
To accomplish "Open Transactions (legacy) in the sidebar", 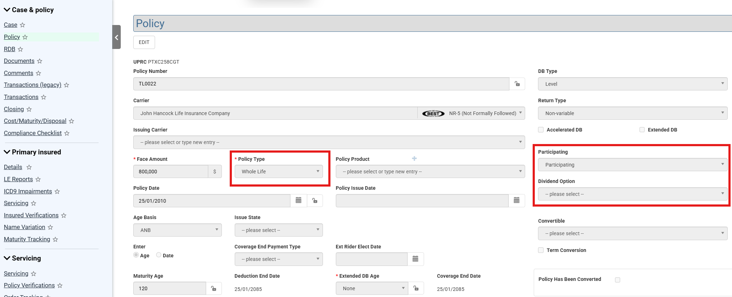I will (33, 85).
